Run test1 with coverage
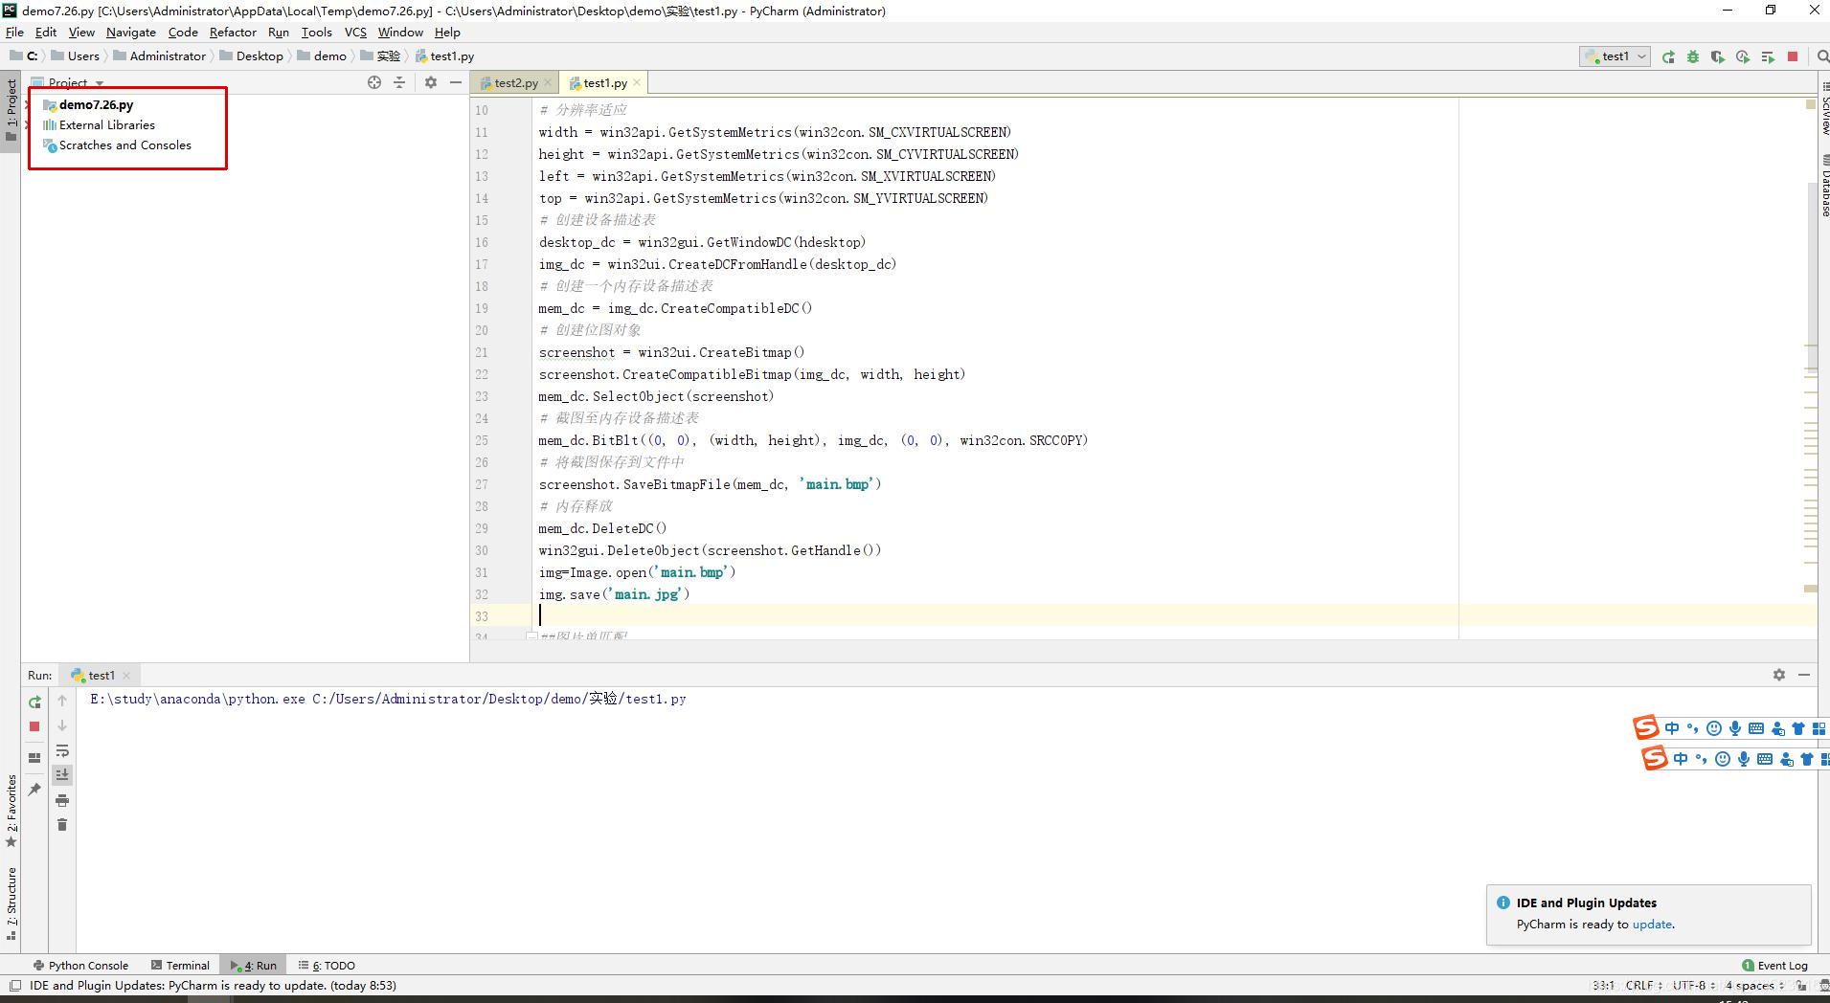Viewport: 1830px width, 1003px height. [1718, 56]
